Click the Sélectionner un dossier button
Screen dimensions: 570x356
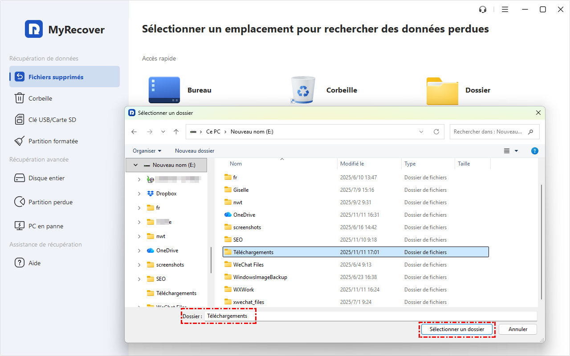(x=457, y=329)
